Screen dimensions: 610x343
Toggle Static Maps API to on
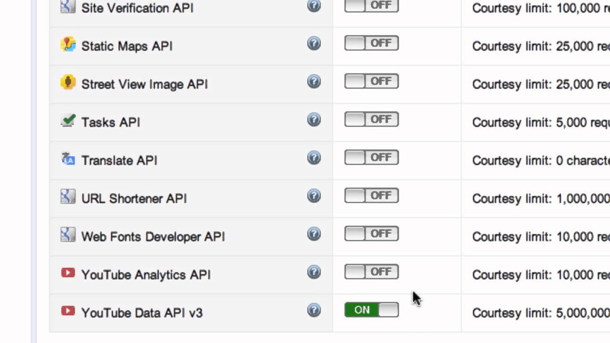coord(371,43)
